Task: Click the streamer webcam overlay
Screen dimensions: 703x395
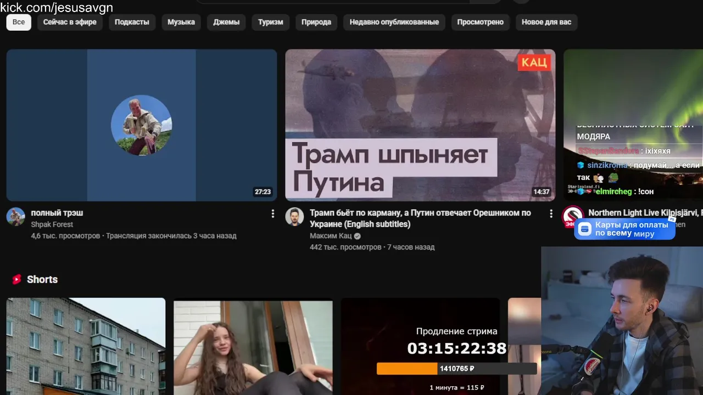Action: pyautogui.click(x=622, y=320)
